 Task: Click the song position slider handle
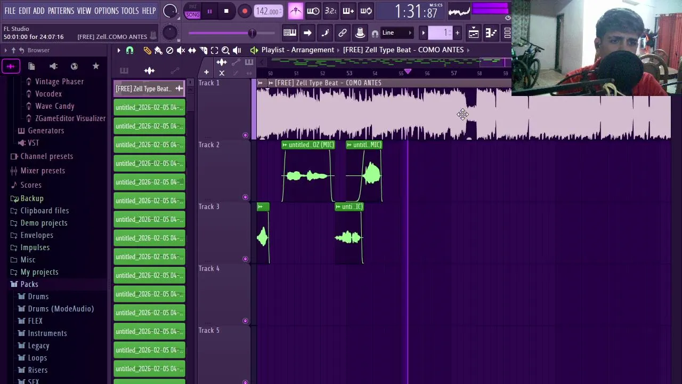tap(252, 33)
